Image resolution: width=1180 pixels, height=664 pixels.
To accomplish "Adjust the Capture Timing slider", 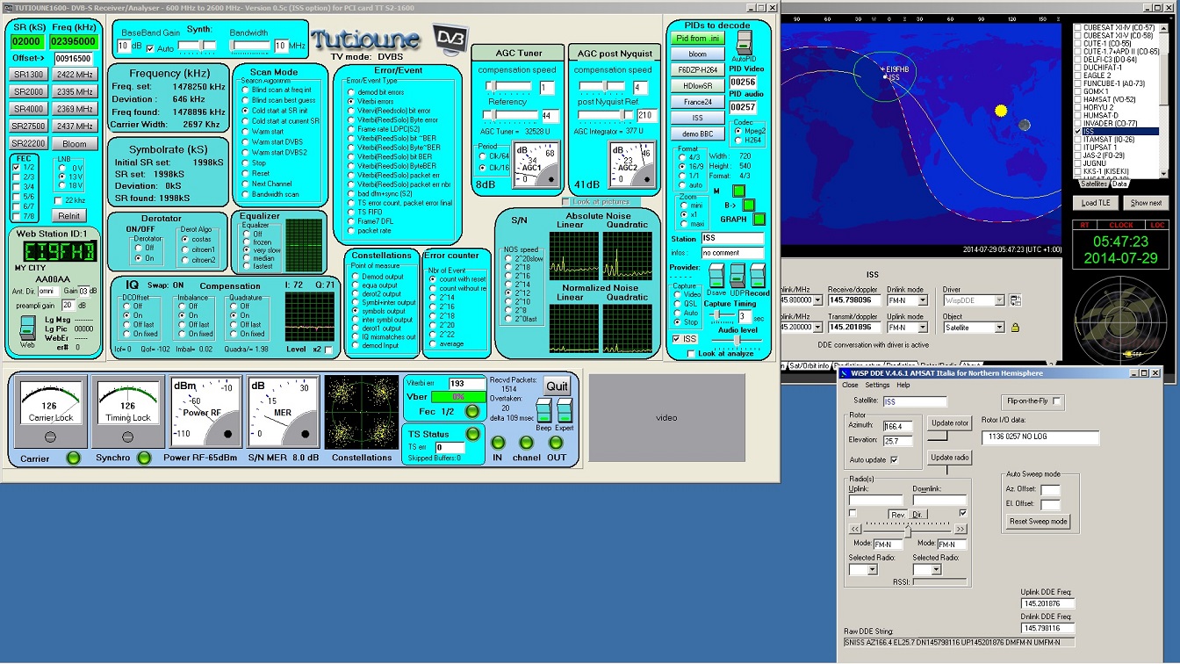I will [722, 314].
